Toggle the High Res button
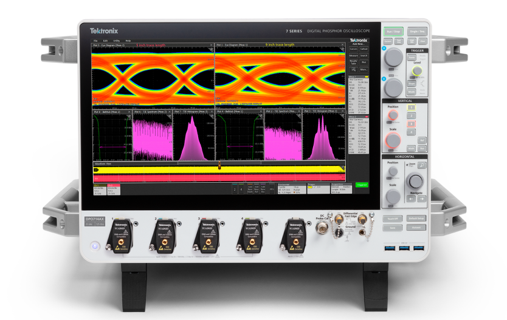The image size is (507, 320). tap(412, 41)
